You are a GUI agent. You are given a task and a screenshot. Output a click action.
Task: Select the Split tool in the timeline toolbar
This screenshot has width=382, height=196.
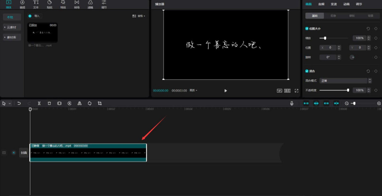(39, 103)
